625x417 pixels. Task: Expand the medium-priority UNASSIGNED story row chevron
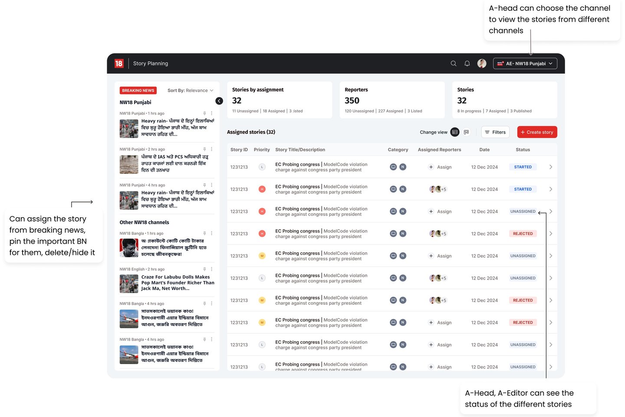(551, 256)
